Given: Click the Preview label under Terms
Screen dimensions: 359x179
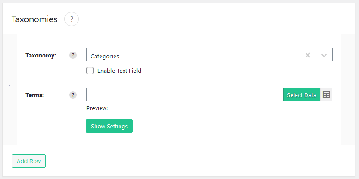Looking at the screenshot, I should pos(97,108).
